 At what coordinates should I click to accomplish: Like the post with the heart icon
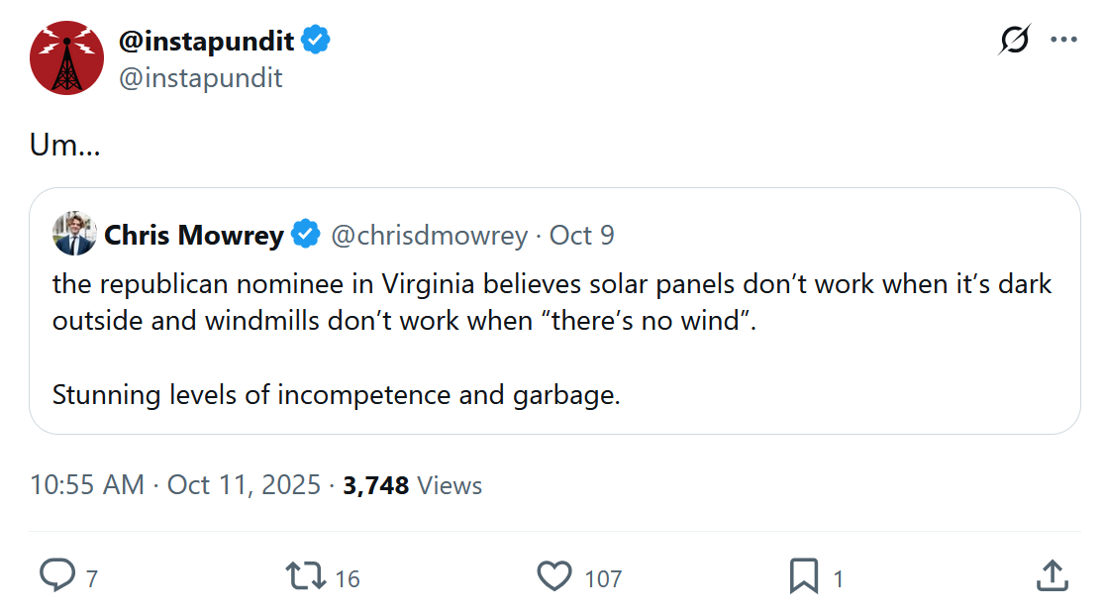554,575
